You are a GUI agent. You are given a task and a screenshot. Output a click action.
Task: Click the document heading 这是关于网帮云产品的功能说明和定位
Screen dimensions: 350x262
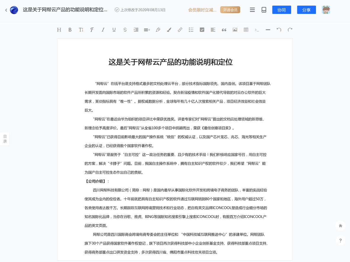click(170, 62)
